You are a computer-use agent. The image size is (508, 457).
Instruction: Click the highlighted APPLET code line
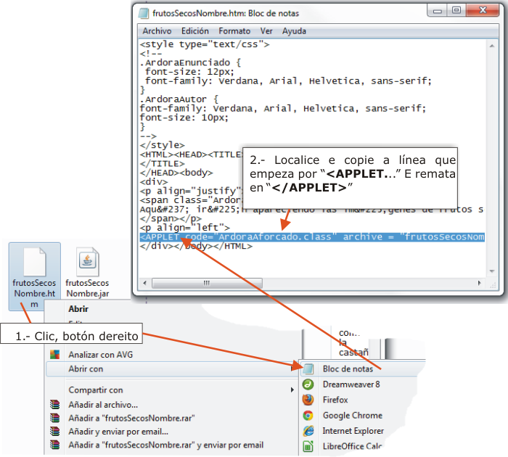point(312,237)
